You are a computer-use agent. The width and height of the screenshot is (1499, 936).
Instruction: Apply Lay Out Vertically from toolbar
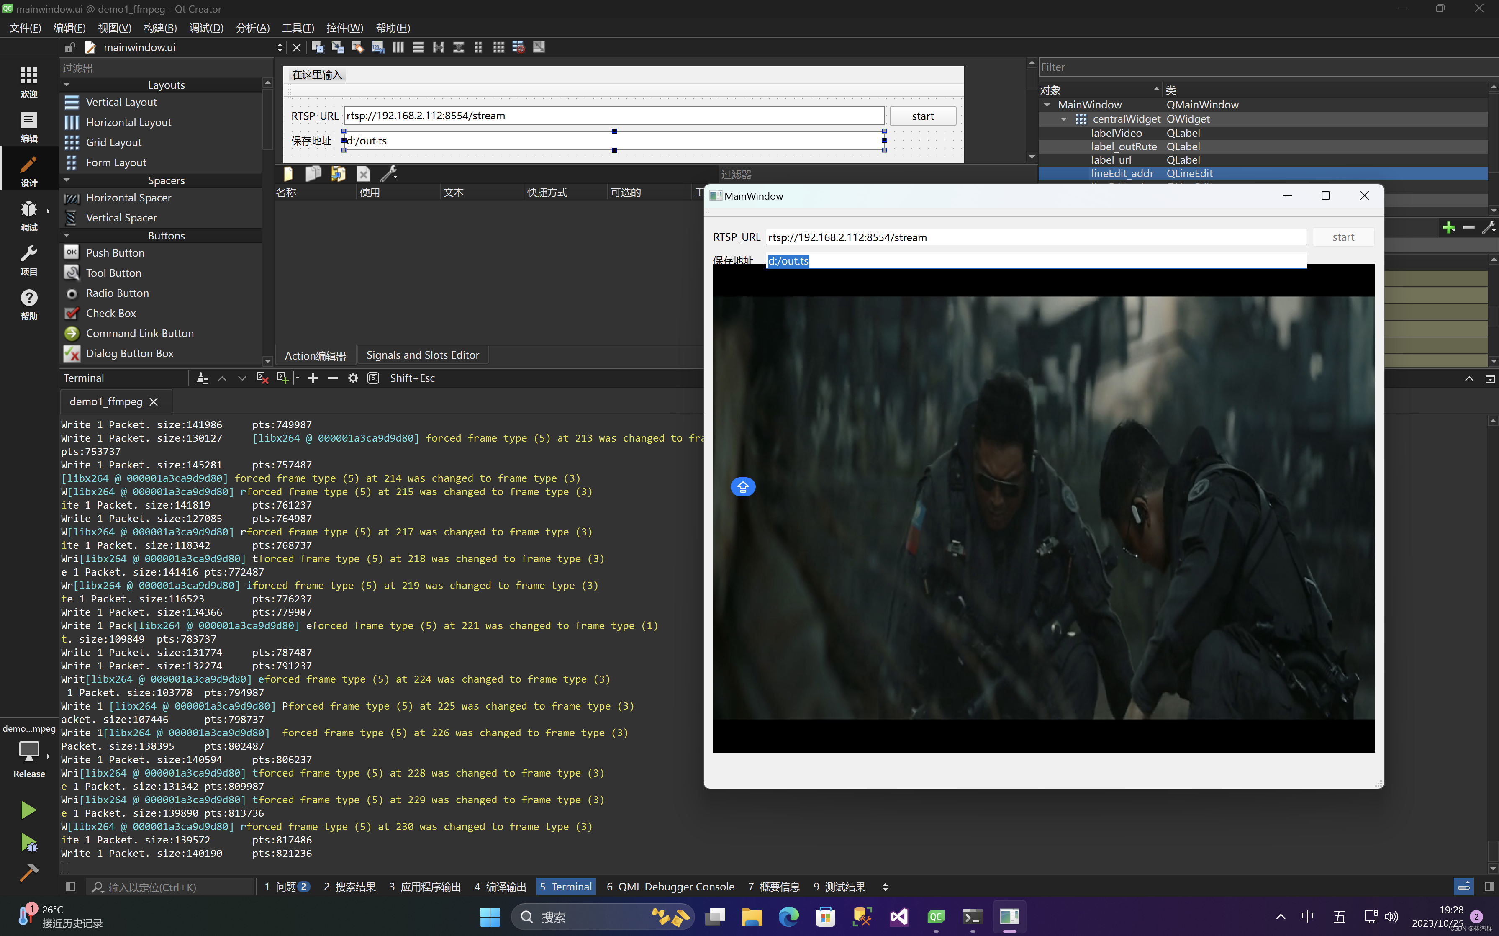tap(418, 47)
